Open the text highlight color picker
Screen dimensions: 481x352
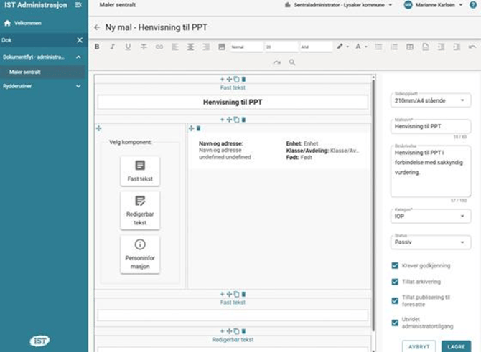pyautogui.click(x=340, y=47)
